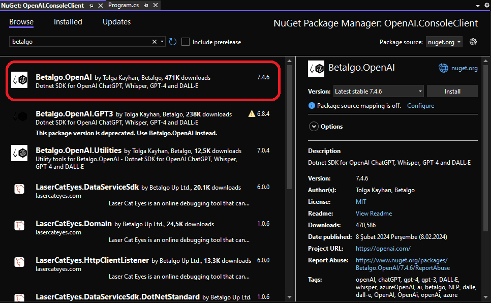
Task: Switch to the Browse tab
Action: pos(21,22)
